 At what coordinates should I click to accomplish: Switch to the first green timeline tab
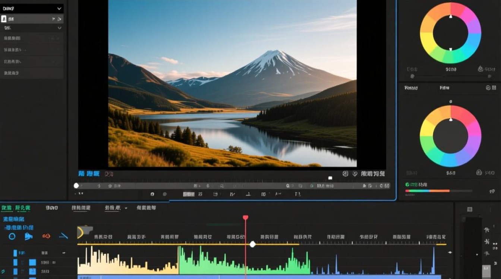click(x=6, y=208)
